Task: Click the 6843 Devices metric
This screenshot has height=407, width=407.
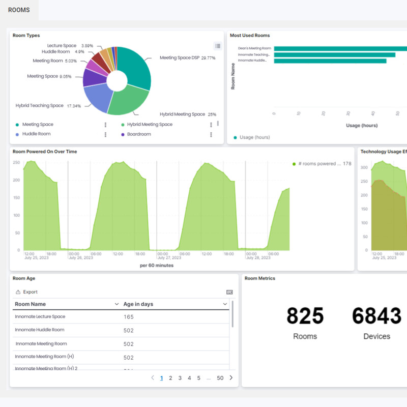Action: pos(376,323)
